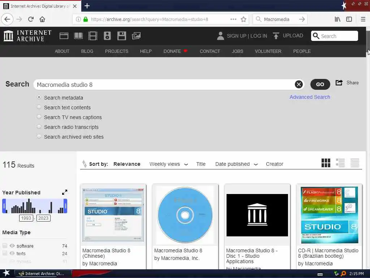Toggle the eye icon beside software
Image resolution: width=370 pixels, height=278 pixels.
tap(12, 246)
